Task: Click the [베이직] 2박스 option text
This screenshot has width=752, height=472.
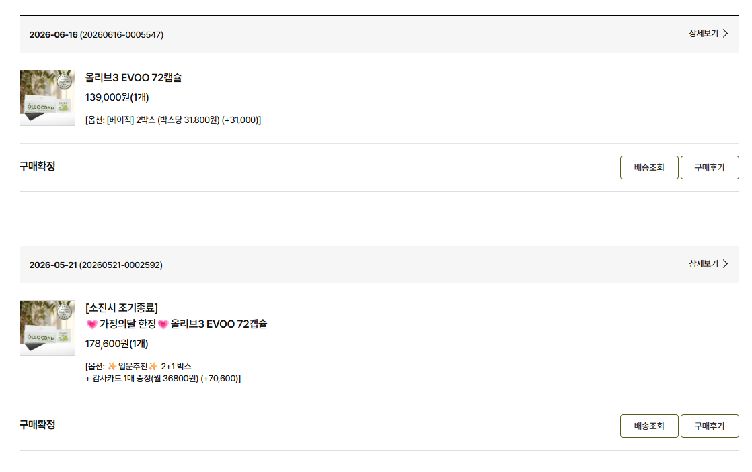Action: pos(131,120)
